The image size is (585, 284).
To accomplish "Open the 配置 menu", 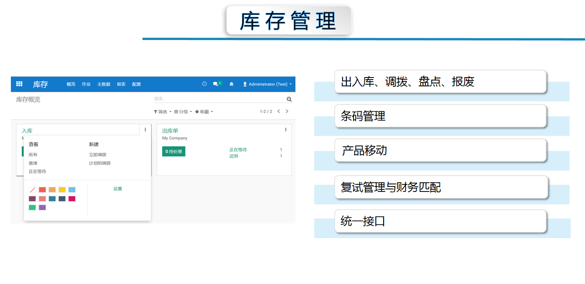I will (x=137, y=84).
